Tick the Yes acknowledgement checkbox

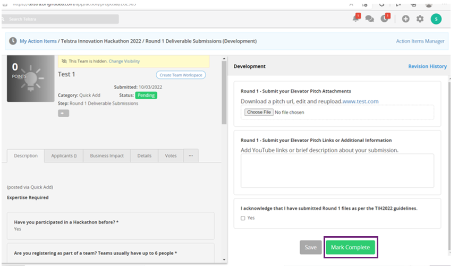243,218
